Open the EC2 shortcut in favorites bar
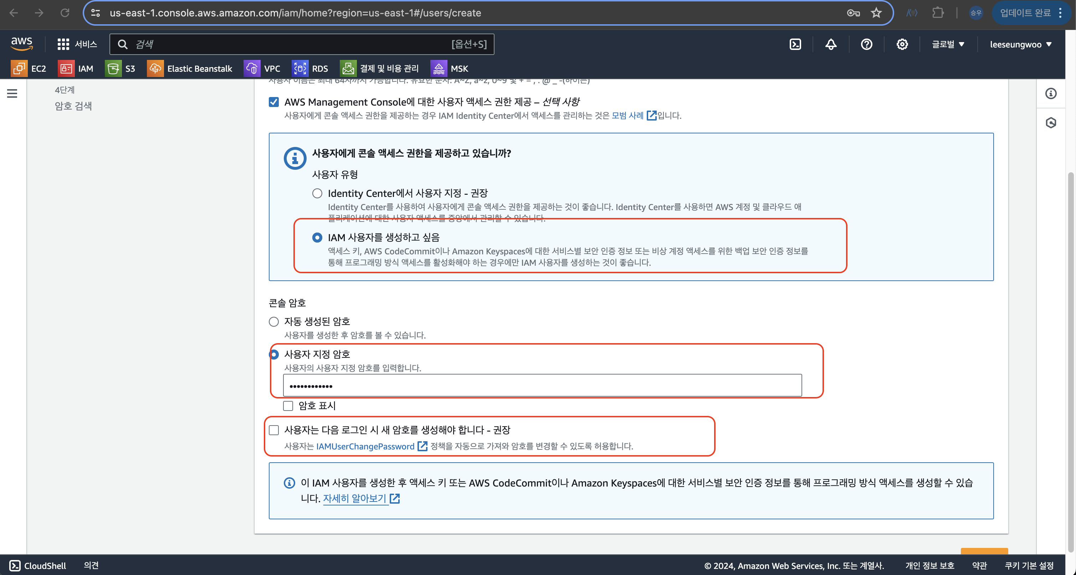The height and width of the screenshot is (575, 1076). (29, 68)
